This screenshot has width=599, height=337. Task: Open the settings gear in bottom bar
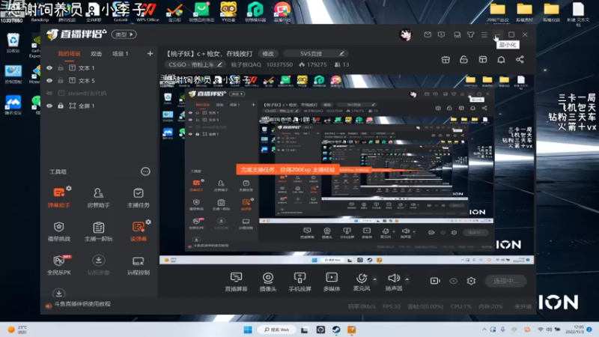(471, 281)
